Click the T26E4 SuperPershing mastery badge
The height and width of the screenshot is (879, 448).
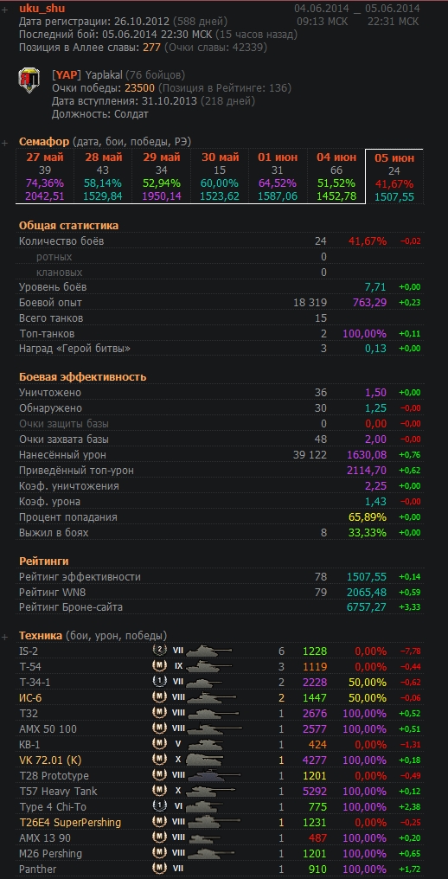coord(160,823)
